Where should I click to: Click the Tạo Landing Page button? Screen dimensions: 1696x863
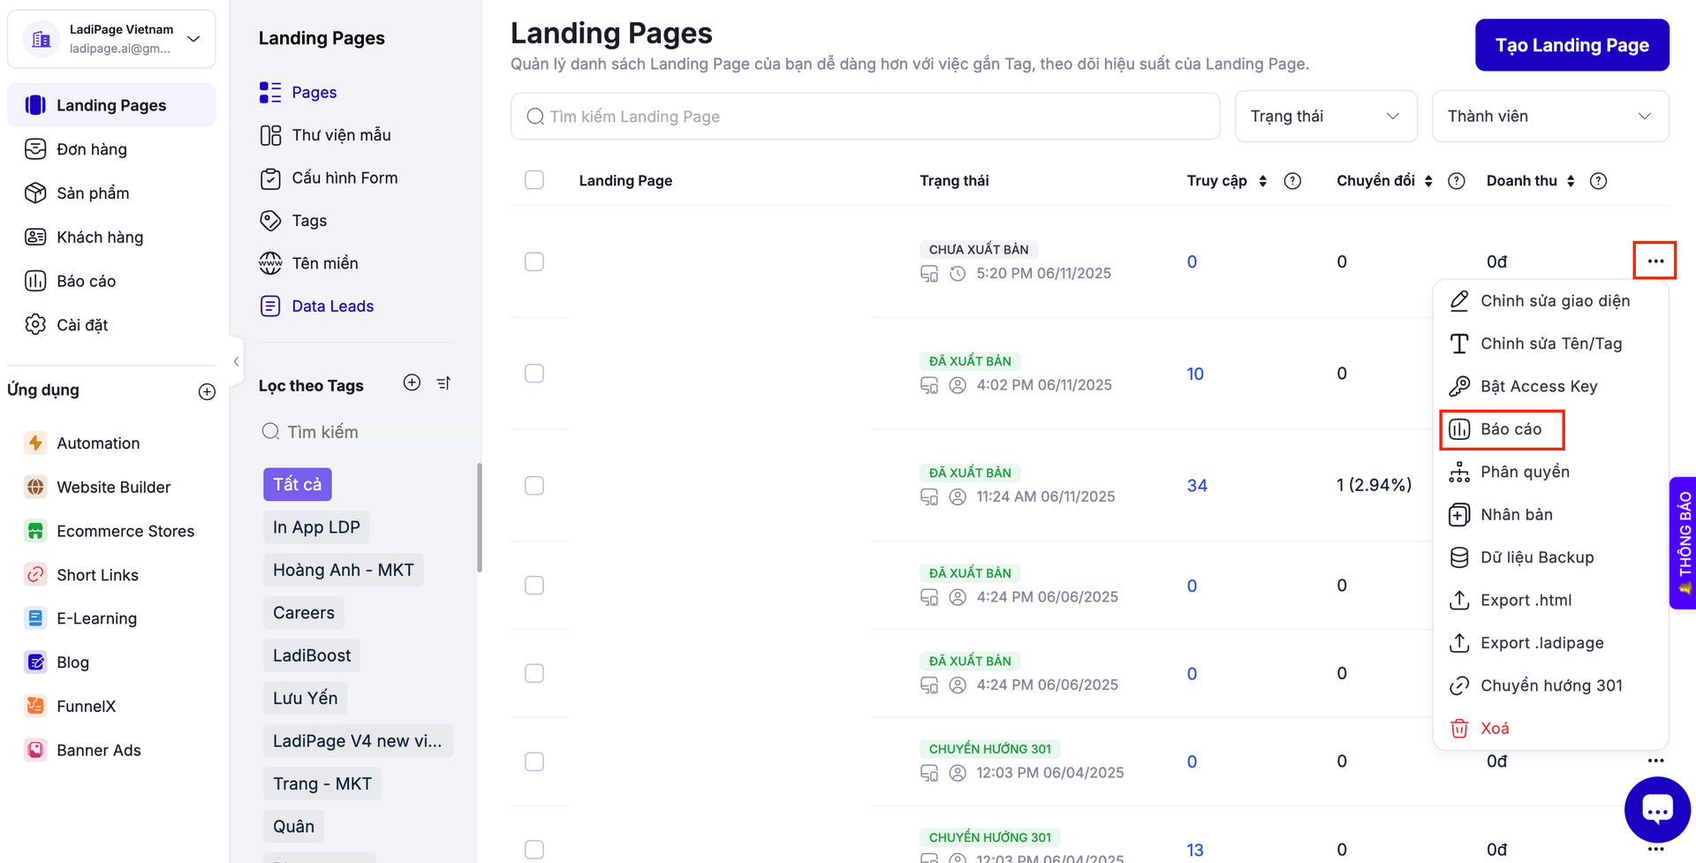point(1571,45)
